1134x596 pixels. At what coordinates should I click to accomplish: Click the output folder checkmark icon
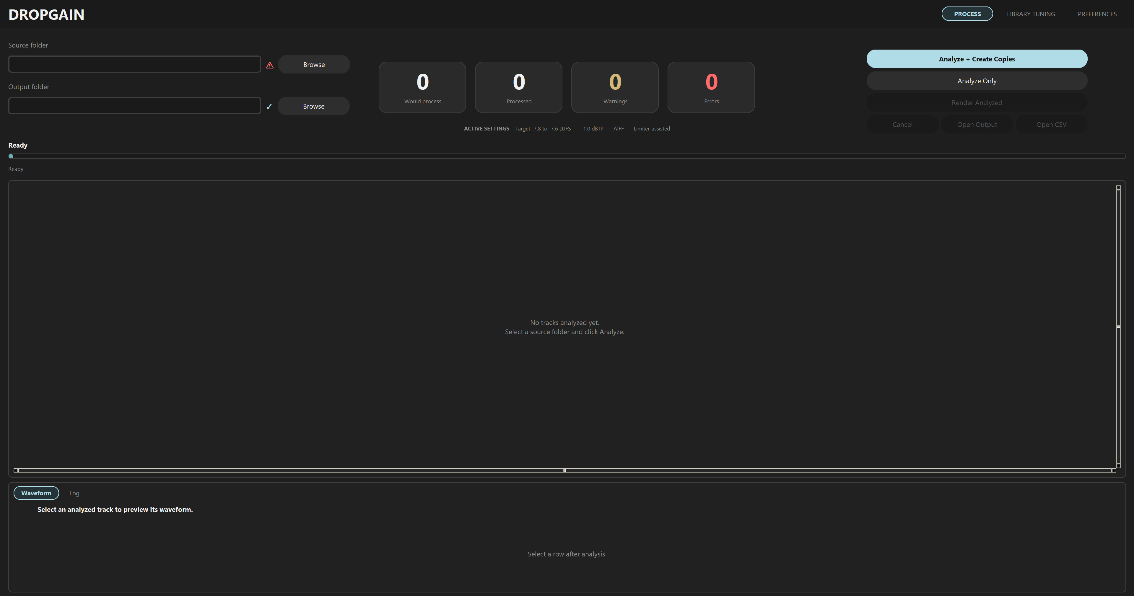pyautogui.click(x=269, y=107)
